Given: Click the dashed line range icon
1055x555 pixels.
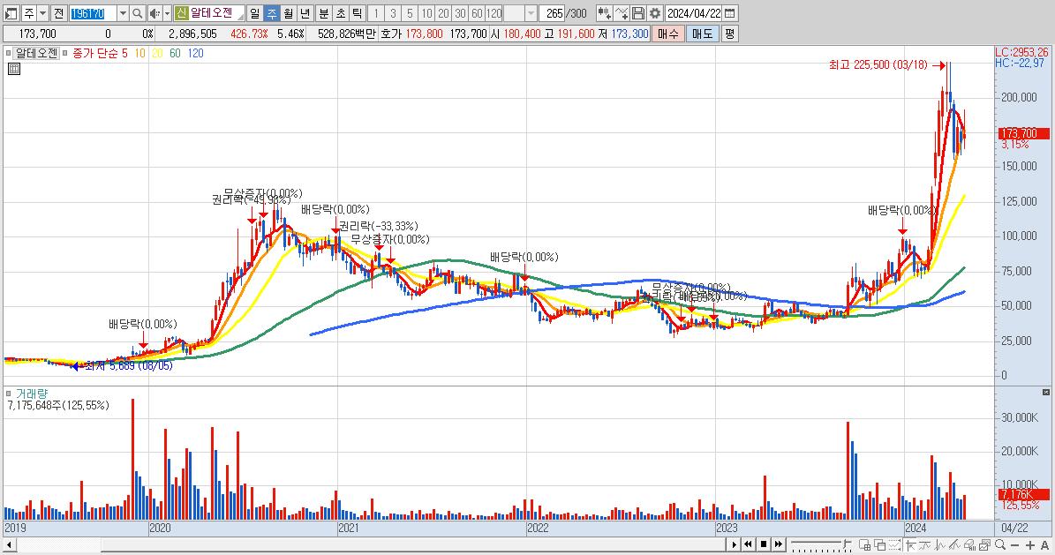Looking at the screenshot, I should (x=895, y=544).
